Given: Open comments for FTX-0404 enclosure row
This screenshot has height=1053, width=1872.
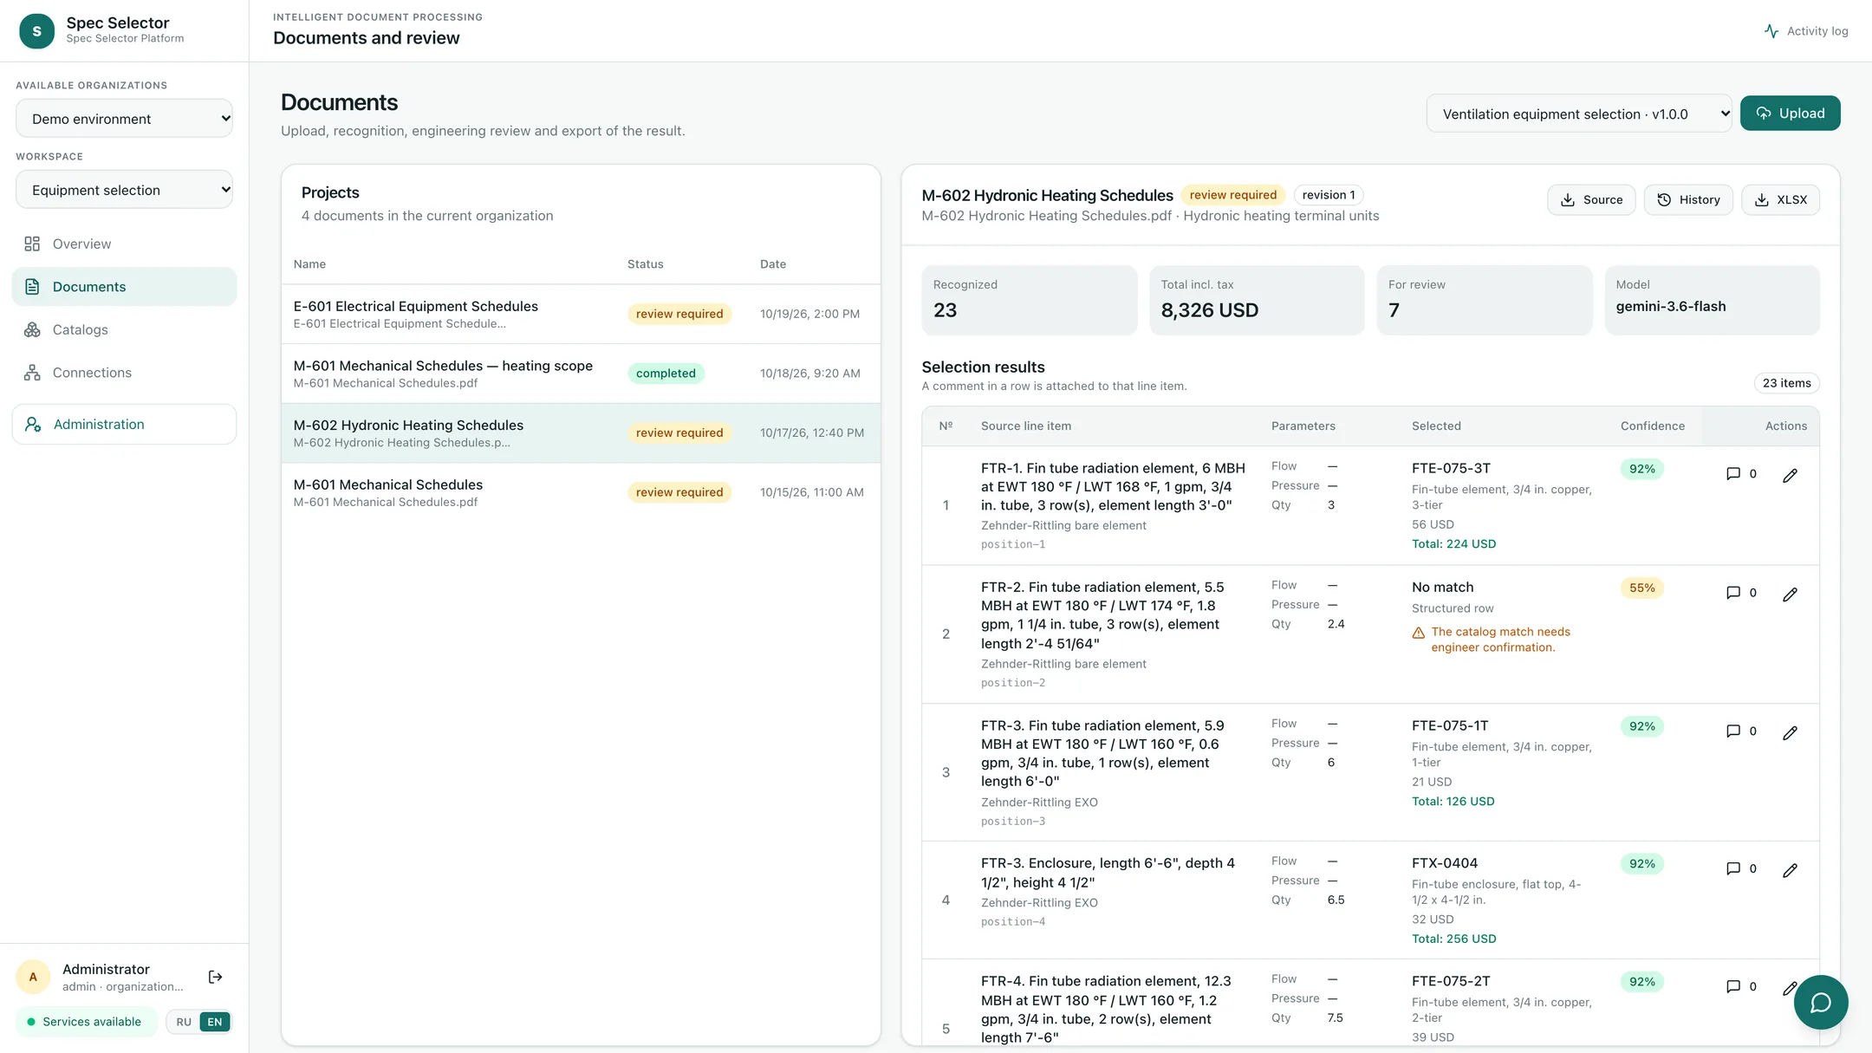Looking at the screenshot, I should point(1741,868).
